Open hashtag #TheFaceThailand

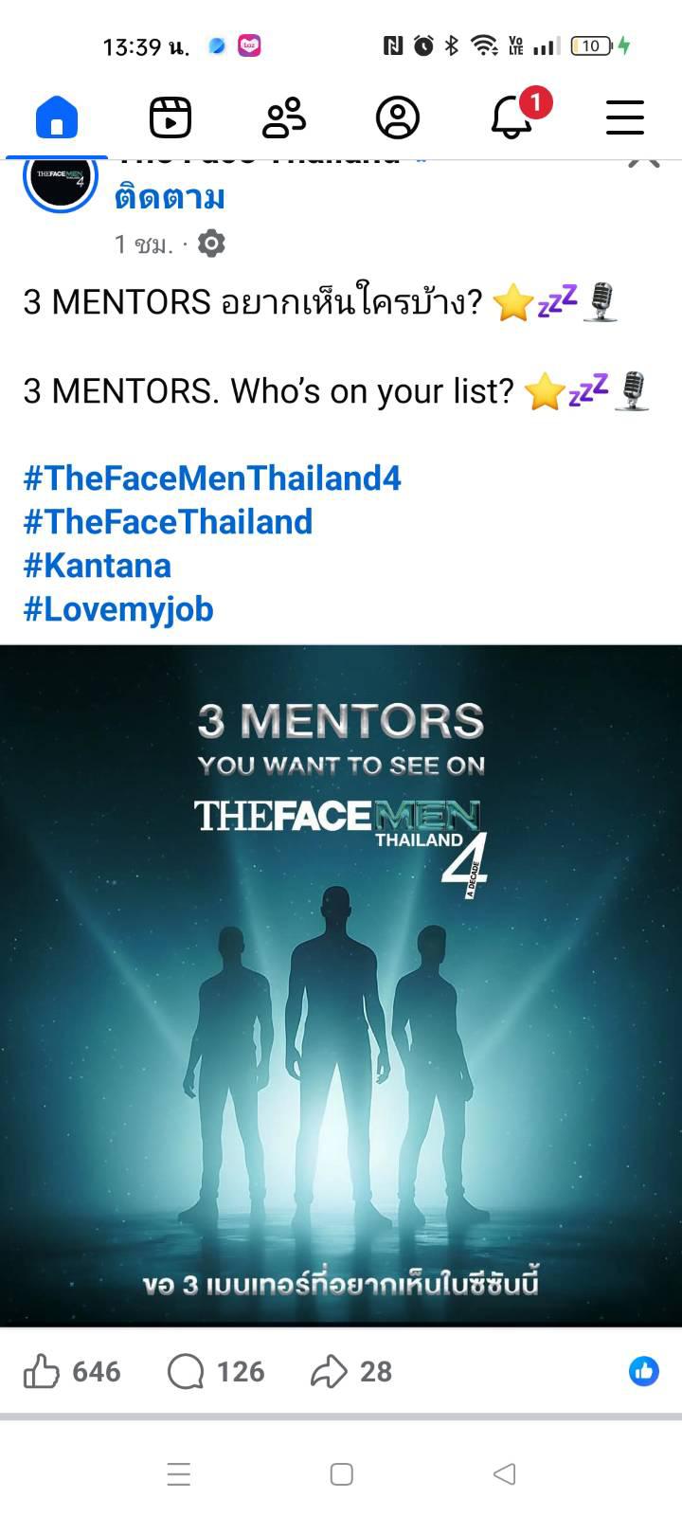click(x=168, y=521)
